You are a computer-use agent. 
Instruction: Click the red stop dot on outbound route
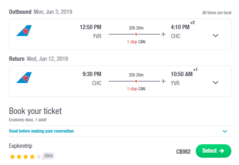(136, 34)
